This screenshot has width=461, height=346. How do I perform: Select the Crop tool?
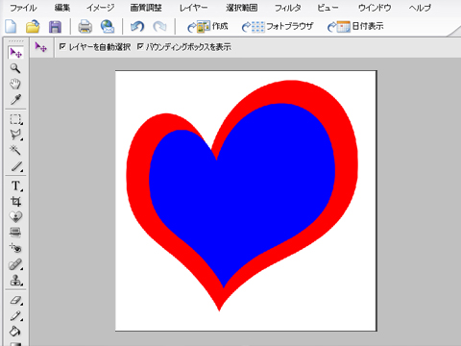coord(15,202)
